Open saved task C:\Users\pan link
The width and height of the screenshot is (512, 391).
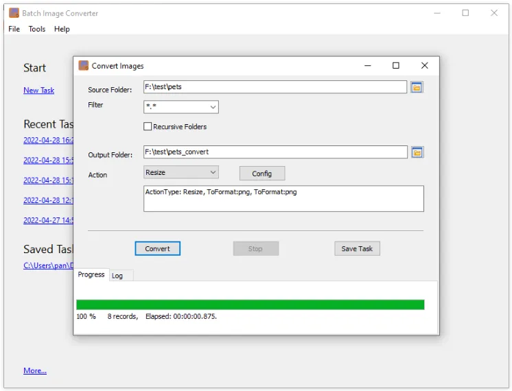(48, 265)
